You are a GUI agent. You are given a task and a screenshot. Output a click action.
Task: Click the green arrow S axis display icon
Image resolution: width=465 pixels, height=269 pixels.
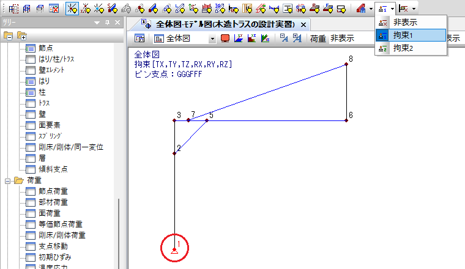(193, 9)
